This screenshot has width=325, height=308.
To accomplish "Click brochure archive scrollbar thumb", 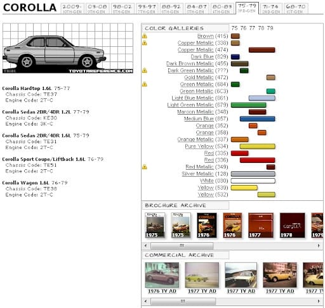I will (x=182, y=246).
